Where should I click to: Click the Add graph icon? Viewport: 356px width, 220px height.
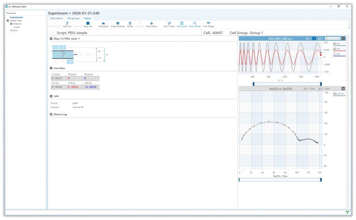click(103, 24)
